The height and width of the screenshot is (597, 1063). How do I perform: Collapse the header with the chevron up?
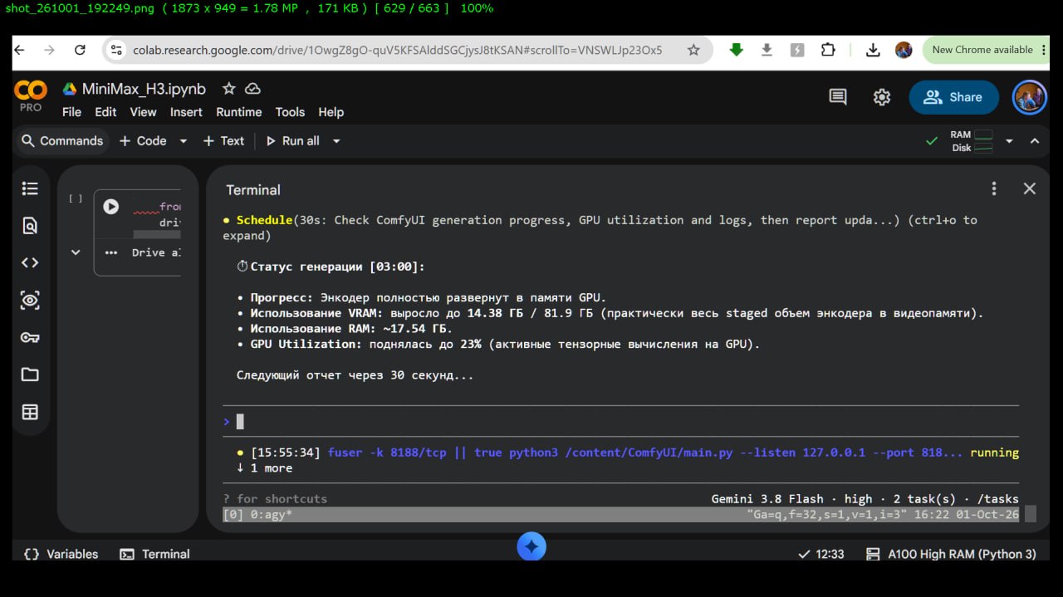[1035, 141]
